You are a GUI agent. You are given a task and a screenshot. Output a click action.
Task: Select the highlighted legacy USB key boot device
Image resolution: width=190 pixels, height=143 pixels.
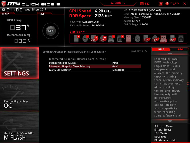pyautogui.click(x=163, y=39)
